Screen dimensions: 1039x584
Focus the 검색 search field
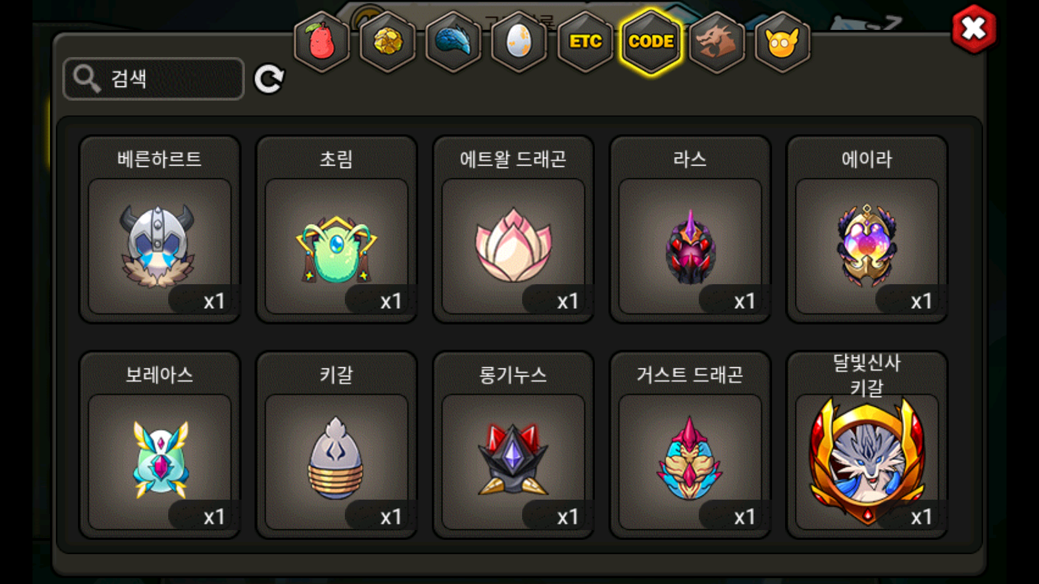154,79
